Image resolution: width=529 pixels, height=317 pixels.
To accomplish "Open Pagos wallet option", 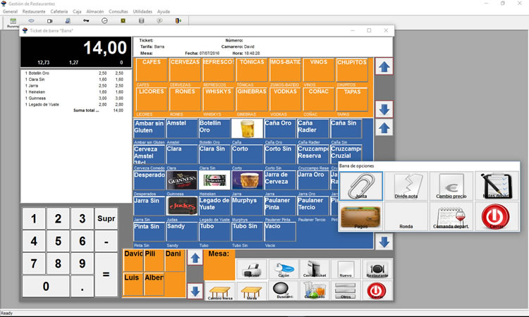I will point(361,216).
